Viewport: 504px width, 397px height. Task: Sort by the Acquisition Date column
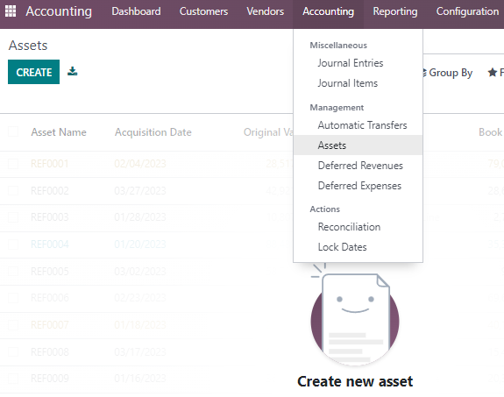tap(153, 132)
